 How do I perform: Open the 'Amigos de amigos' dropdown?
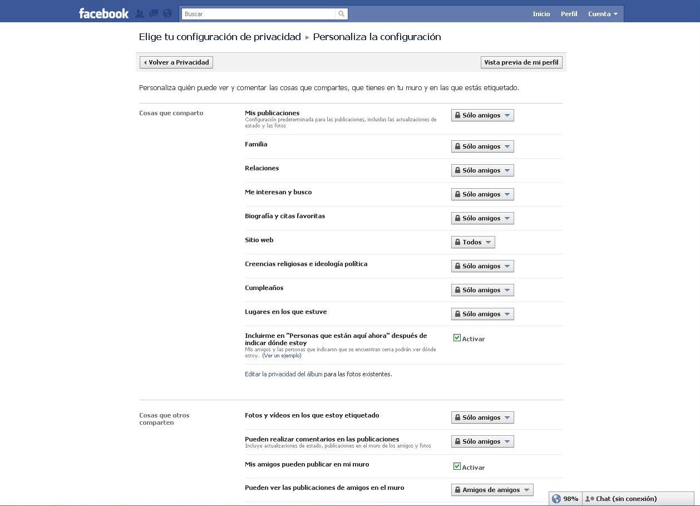[x=492, y=490]
